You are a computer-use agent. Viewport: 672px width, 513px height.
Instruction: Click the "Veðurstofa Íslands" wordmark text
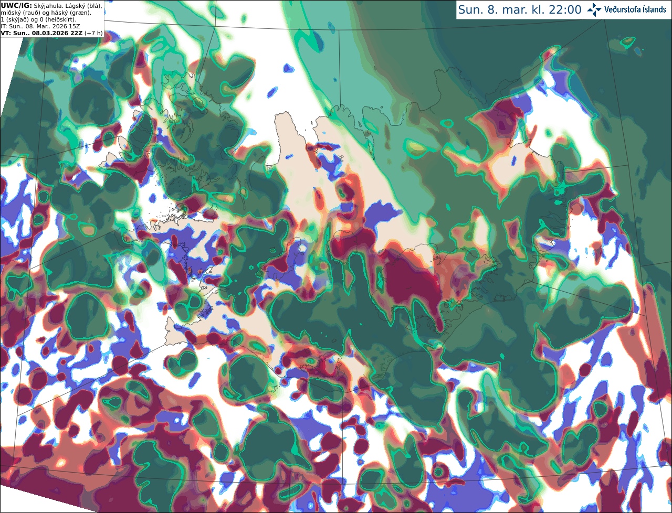(636, 9)
